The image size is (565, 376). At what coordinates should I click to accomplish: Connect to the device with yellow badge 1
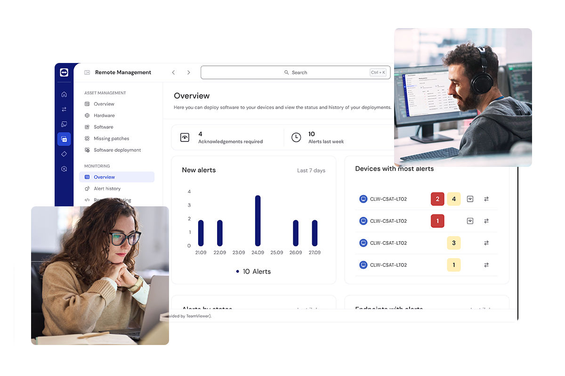[x=486, y=265]
